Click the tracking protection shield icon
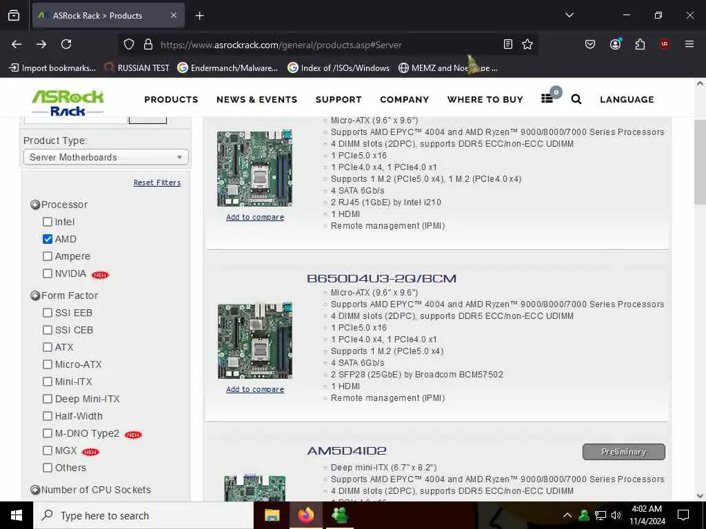Image resolution: width=706 pixels, height=529 pixels. [129, 45]
